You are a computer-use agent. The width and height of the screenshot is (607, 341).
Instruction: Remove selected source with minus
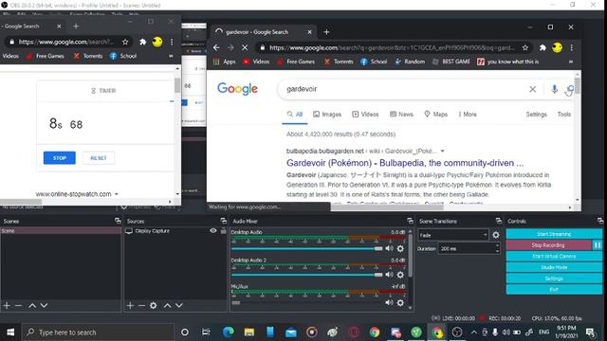point(141,305)
